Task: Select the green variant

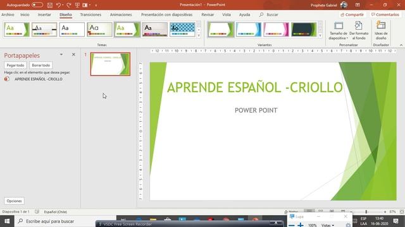Action: click(221, 30)
